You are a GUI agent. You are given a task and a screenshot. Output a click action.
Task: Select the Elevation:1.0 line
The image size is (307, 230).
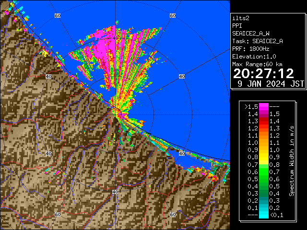tap(254, 57)
